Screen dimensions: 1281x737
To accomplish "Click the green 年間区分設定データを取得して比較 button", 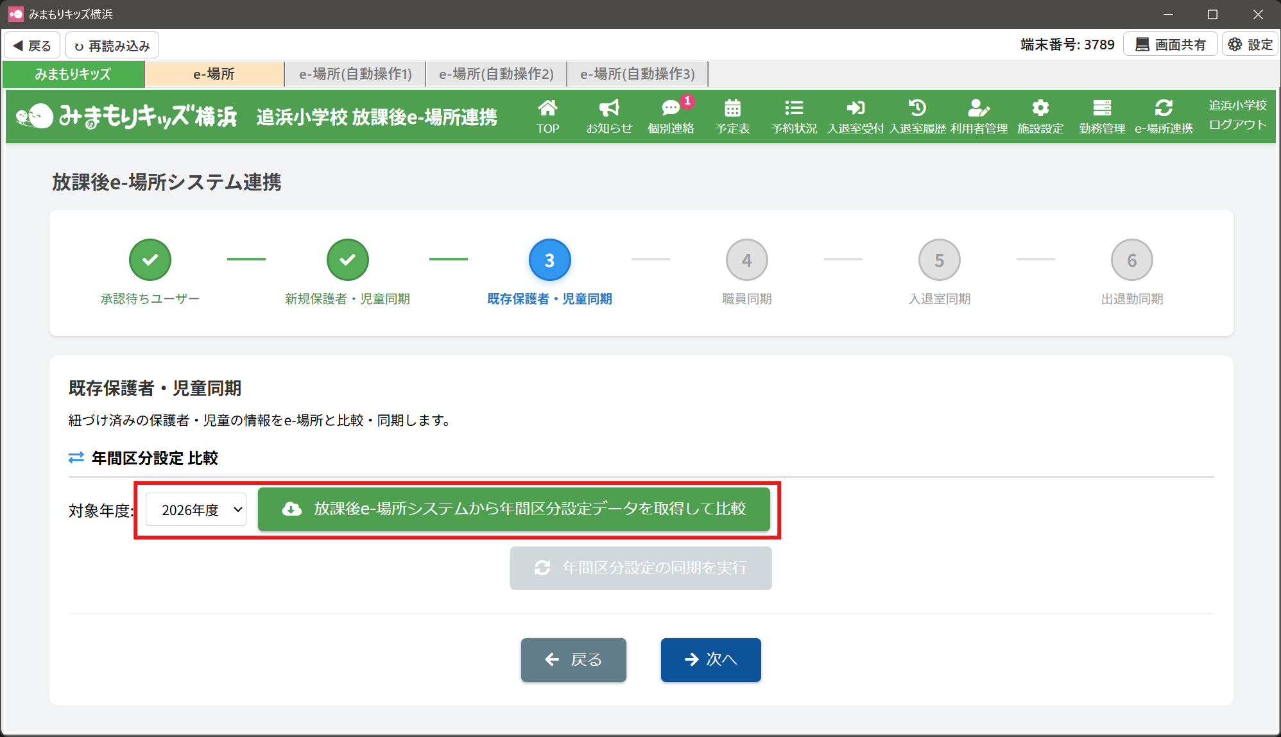I will pos(513,509).
